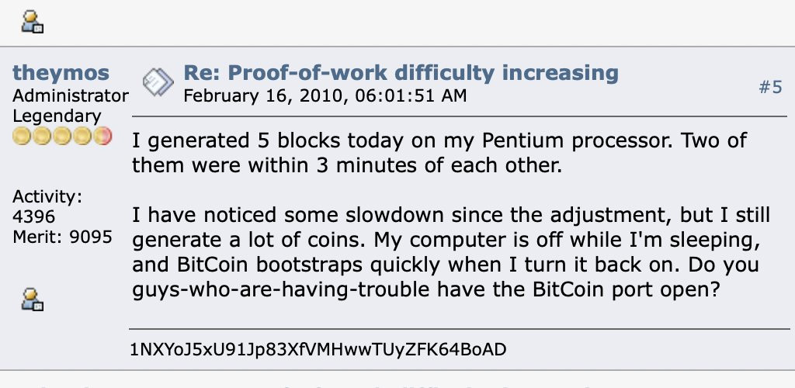Open the theymos username link

[61, 73]
